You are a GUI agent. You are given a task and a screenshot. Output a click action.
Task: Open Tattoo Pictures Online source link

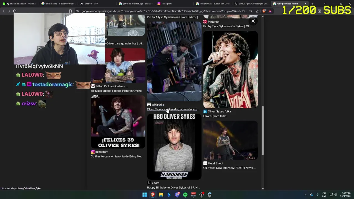(x=111, y=86)
